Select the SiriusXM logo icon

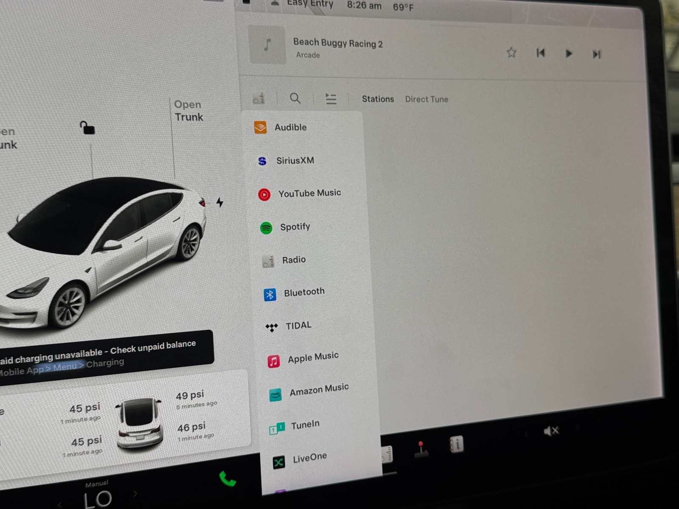262,161
